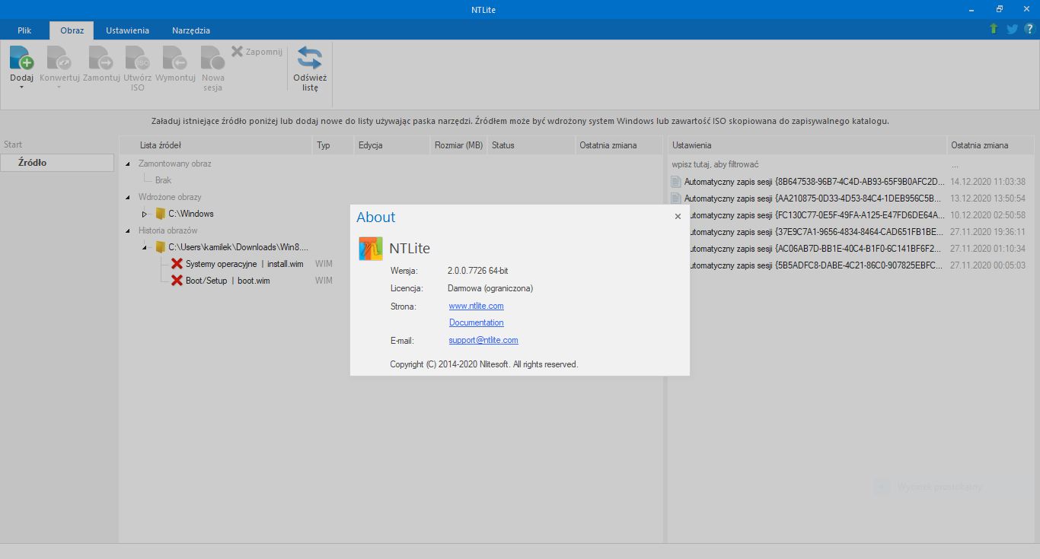The width and height of the screenshot is (1040, 559).
Task: Click the folder icon beside C:\Windows
Action: (x=160, y=214)
